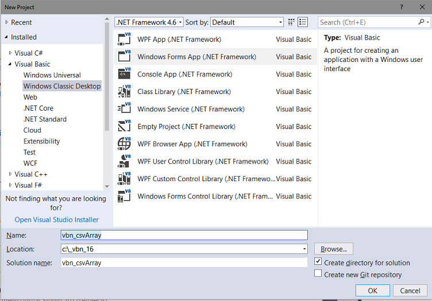Screen dimensions: 432x301
Task: Click the WPF User Control Library icon
Action: pyautogui.click(x=124, y=161)
